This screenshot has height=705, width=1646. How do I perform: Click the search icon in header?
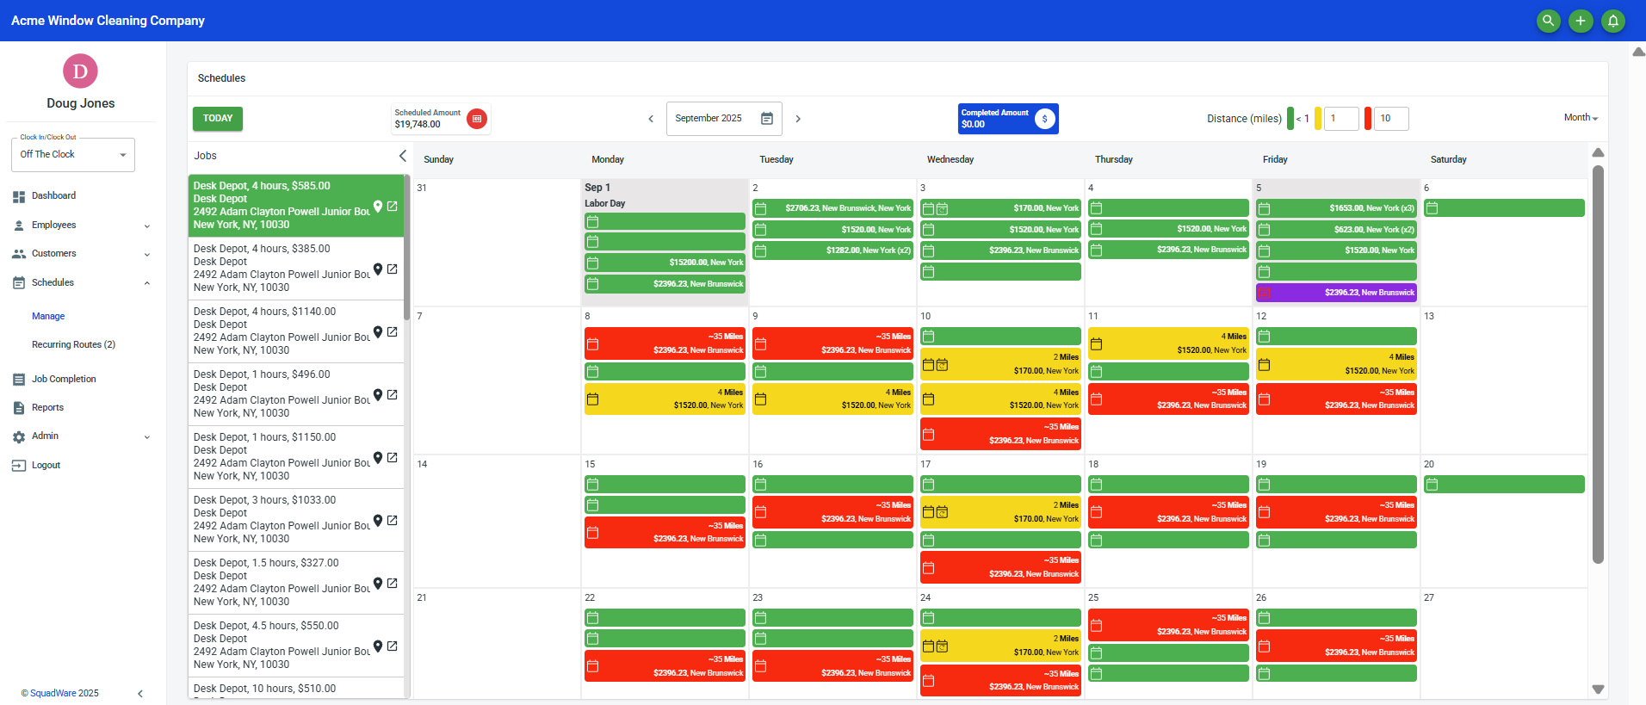coord(1548,21)
